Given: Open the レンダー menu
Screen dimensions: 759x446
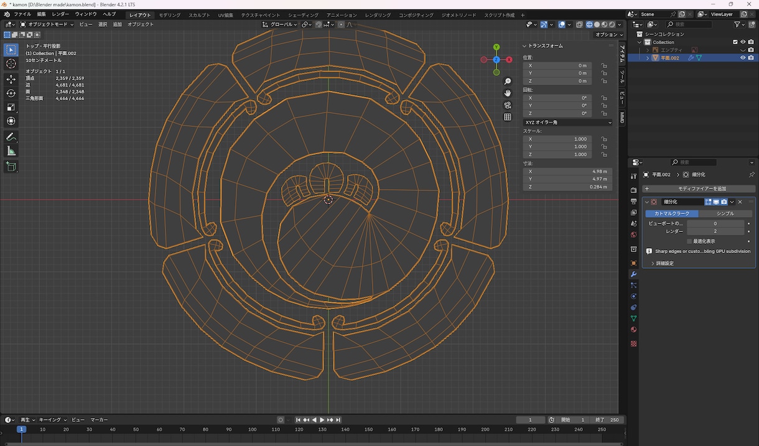Looking at the screenshot, I should coord(60,14).
